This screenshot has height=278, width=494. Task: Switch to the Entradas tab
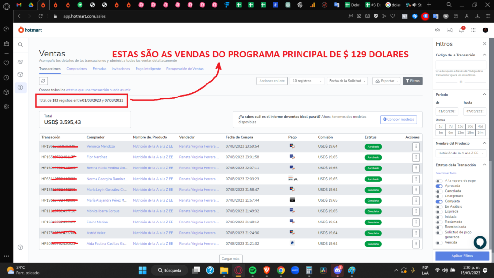coord(99,69)
